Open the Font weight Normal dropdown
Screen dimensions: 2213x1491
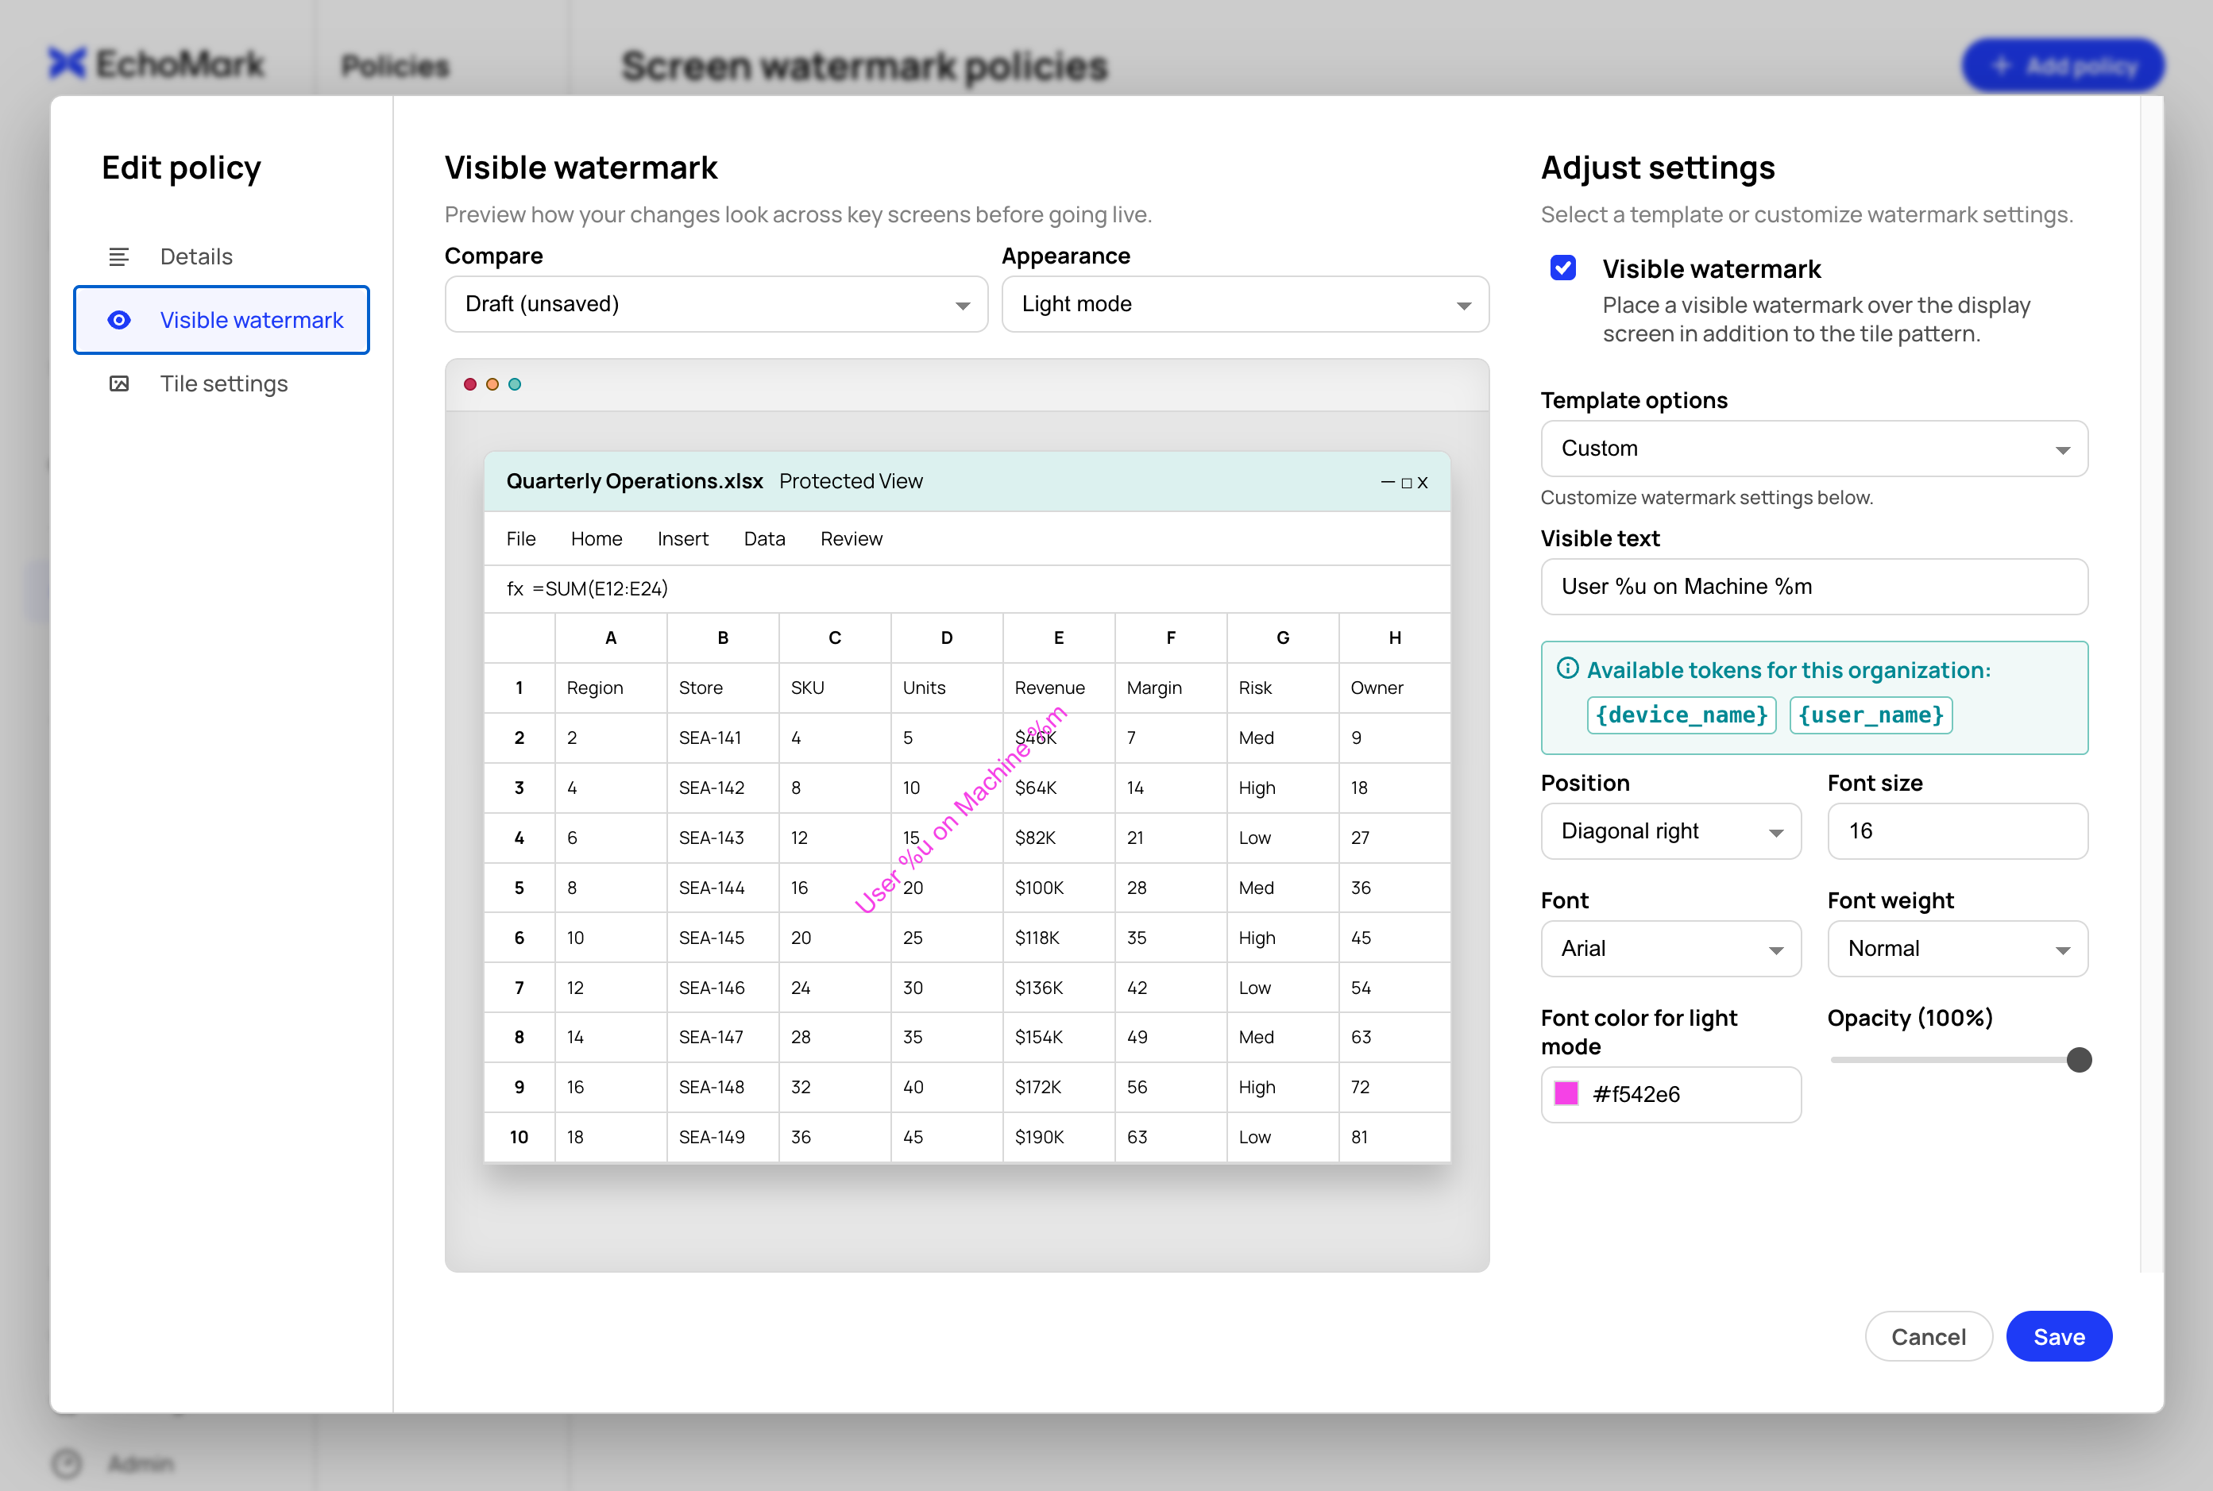point(1957,949)
